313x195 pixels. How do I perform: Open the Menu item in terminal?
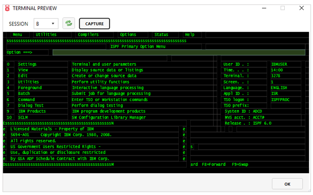point(18,35)
